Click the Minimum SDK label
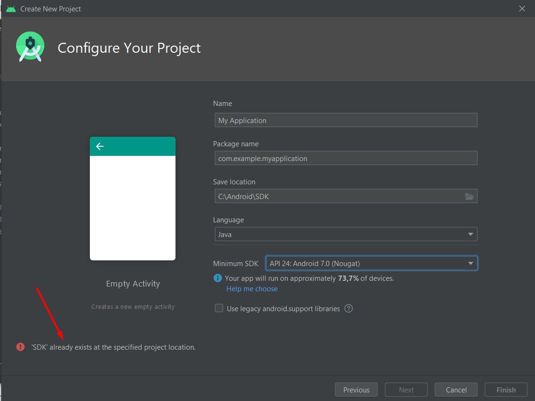This screenshot has height=401, width=535. pos(235,264)
